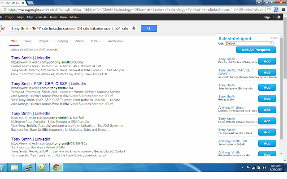Screen dimensions: 287x179
Task: Open the List Default dropdown in SalesIntelligent
Action: [249, 43]
